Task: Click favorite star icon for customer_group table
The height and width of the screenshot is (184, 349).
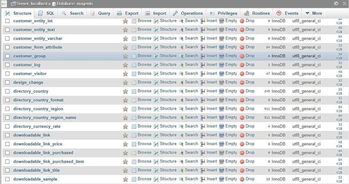Action: (125, 56)
